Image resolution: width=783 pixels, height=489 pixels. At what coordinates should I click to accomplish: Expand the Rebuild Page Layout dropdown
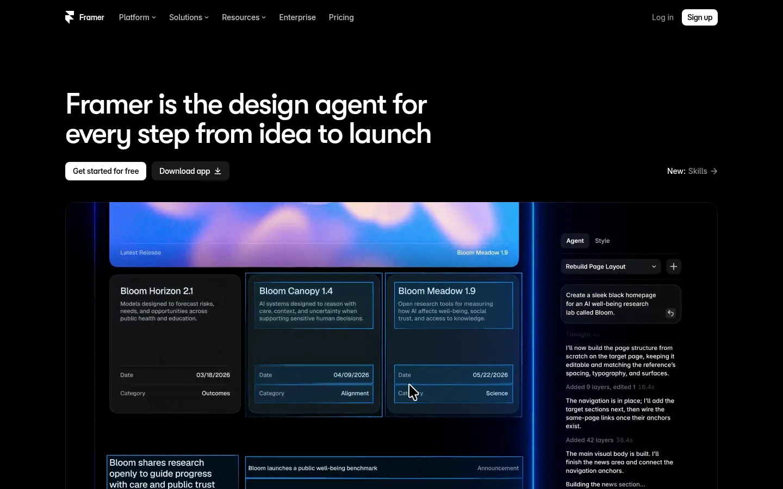pos(611,267)
